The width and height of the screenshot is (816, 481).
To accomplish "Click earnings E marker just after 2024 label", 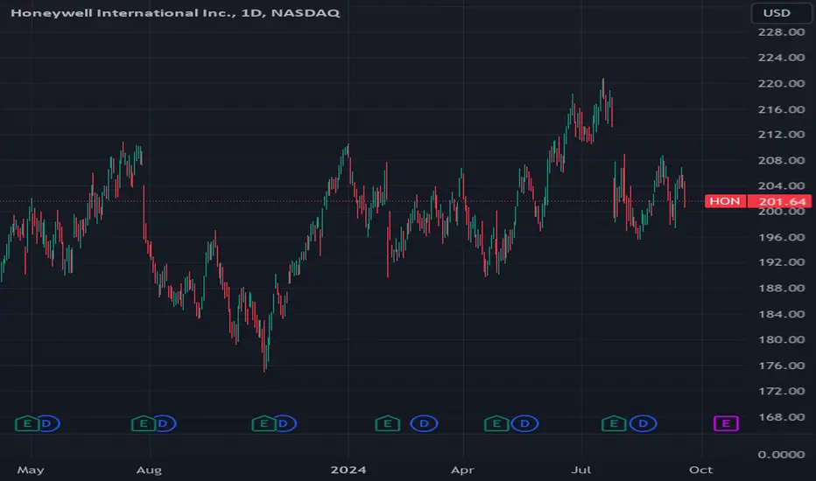I will coord(388,424).
